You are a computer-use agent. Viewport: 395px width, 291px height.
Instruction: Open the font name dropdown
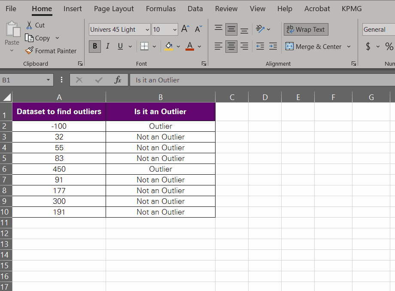147,29
